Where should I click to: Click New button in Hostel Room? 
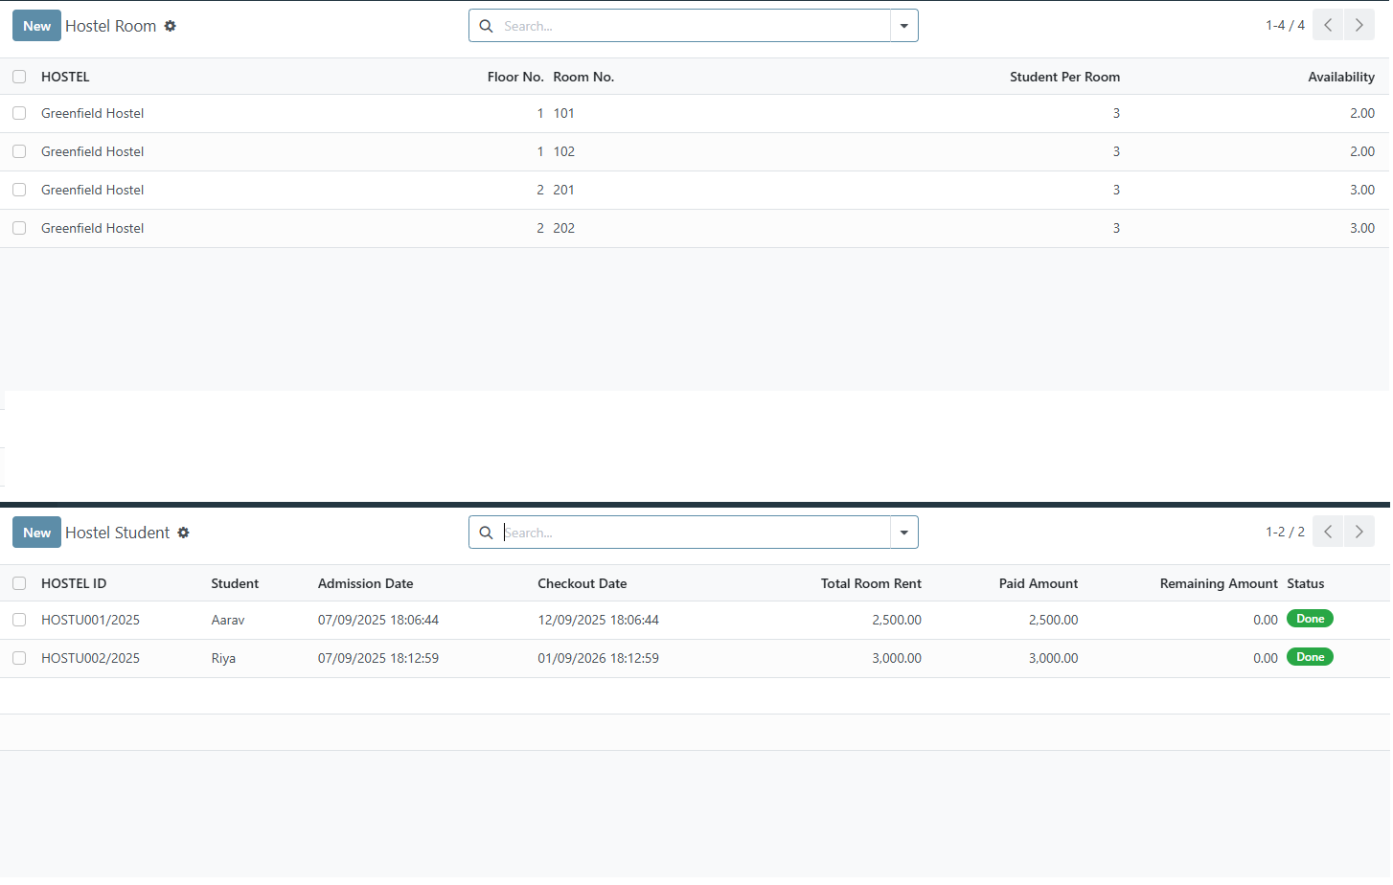tap(36, 26)
